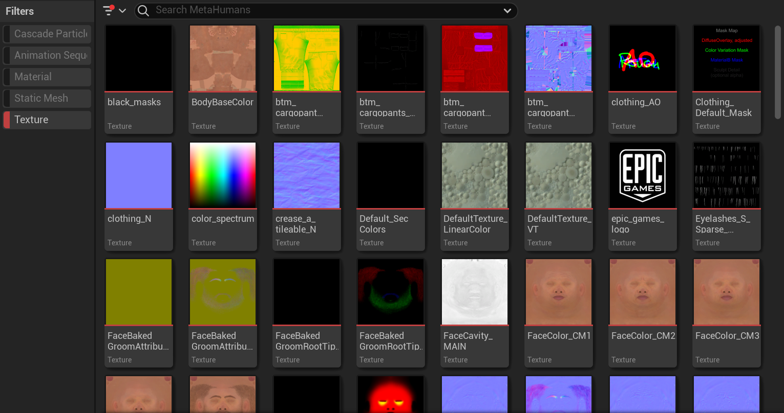Image resolution: width=784 pixels, height=413 pixels.
Task: Select the epic_games_logo texture
Action: click(643, 196)
